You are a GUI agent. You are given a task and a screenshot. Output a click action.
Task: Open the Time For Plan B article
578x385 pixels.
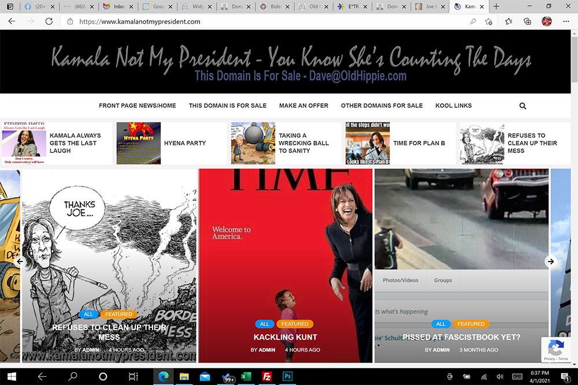pos(418,143)
